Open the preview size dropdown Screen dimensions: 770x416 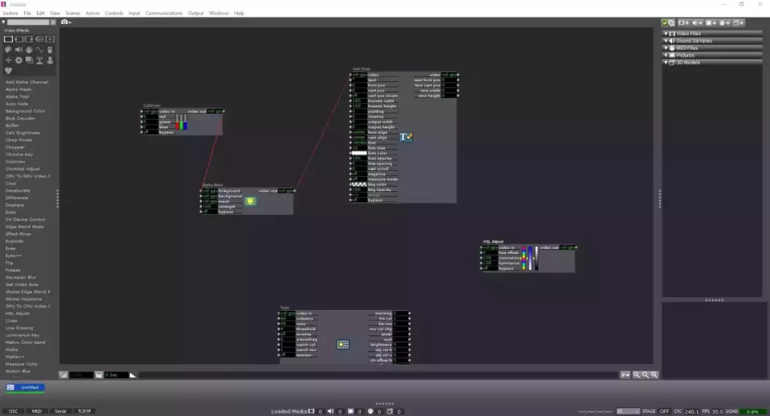(x=628, y=411)
